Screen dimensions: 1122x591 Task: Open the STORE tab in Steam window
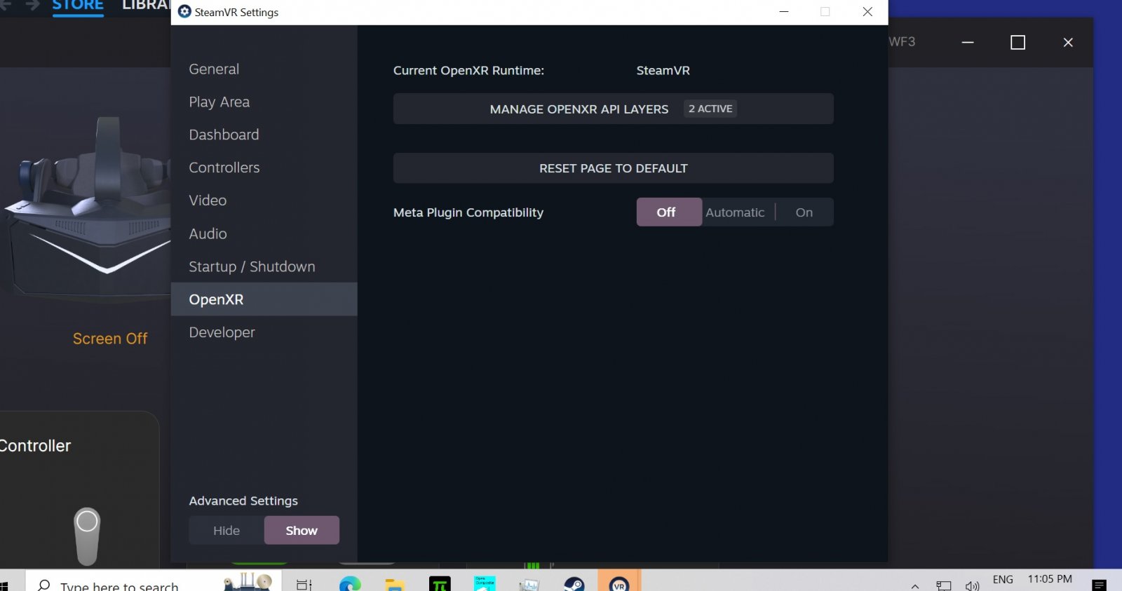point(78,6)
